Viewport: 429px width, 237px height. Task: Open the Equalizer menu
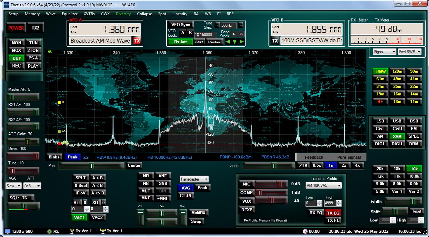pyautogui.click(x=70, y=14)
